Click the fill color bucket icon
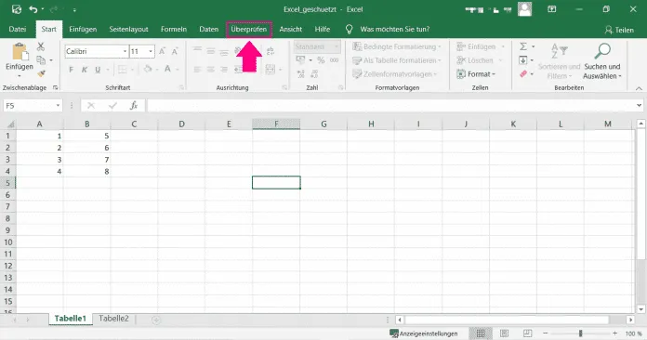Image resolution: width=647 pixels, height=340 pixels. [147, 70]
